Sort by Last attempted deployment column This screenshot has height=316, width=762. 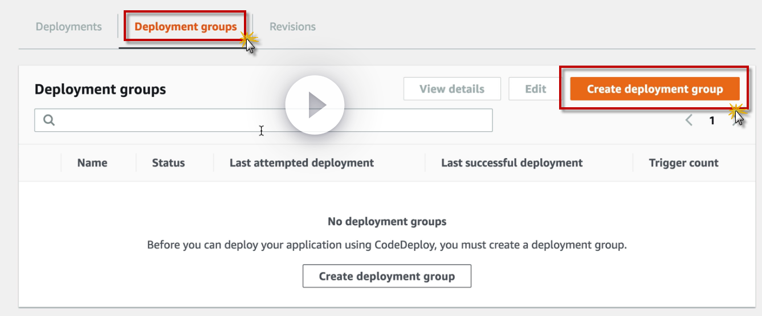(x=301, y=163)
